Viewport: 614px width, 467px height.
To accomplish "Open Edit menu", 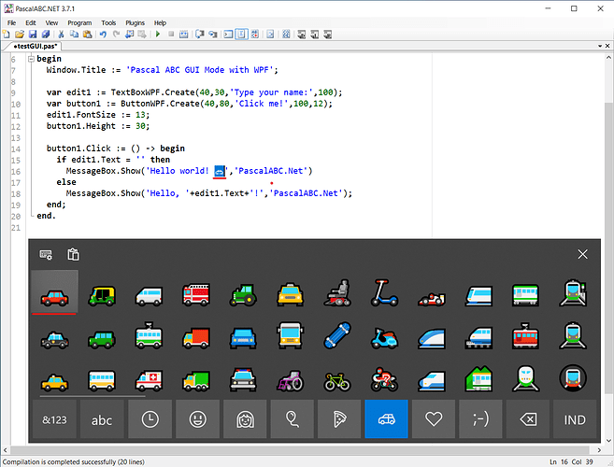I will (x=31, y=22).
